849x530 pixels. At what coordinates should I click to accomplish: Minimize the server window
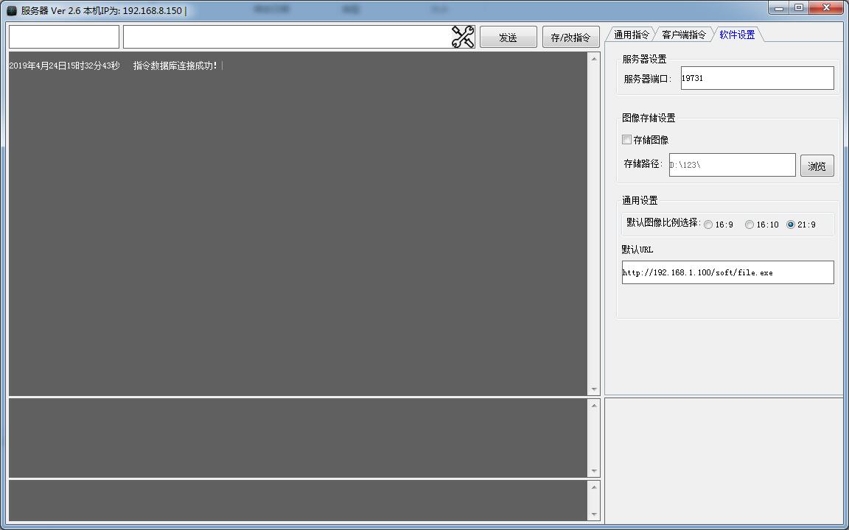[778, 8]
